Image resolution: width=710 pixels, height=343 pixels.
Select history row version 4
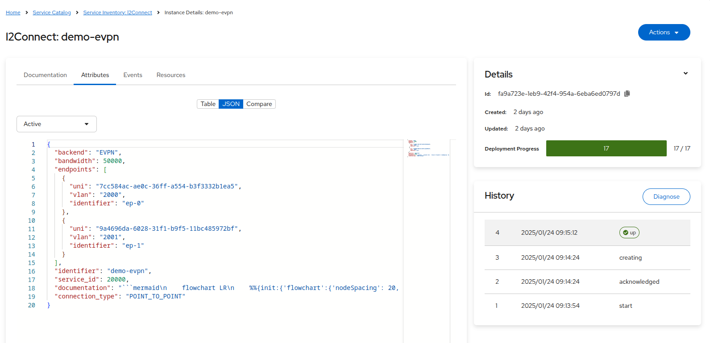(x=587, y=233)
